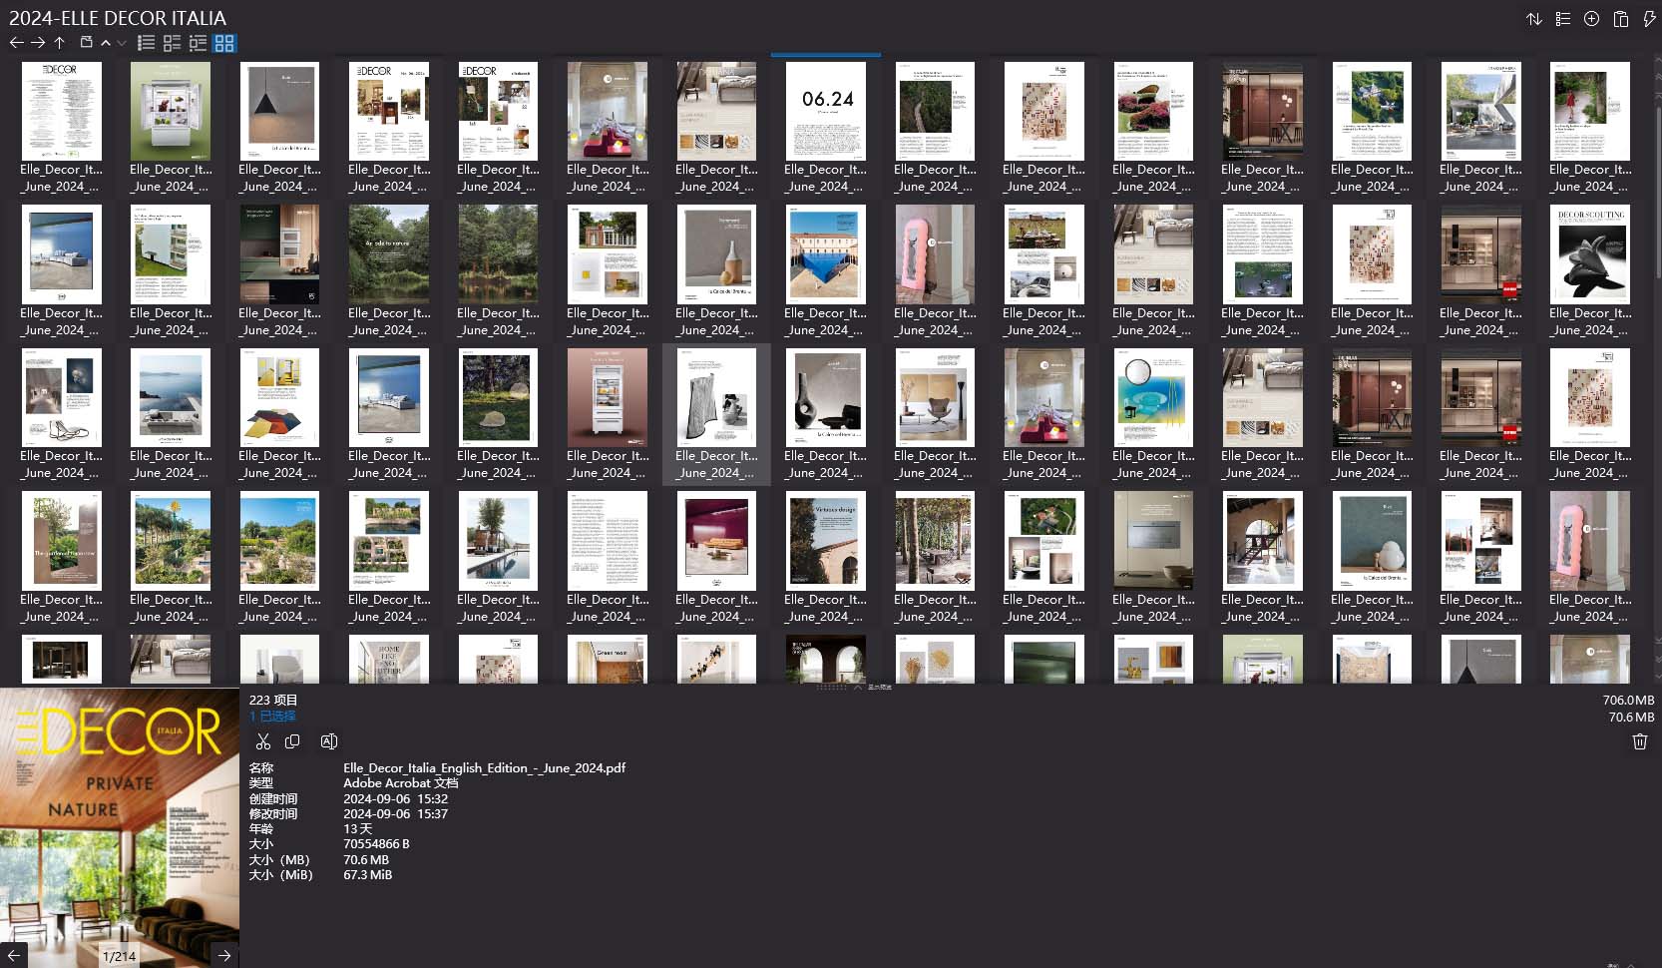Select second-row pink wavy mirror thumbnail
Image resolution: width=1662 pixels, height=968 pixels.
pos(935,254)
